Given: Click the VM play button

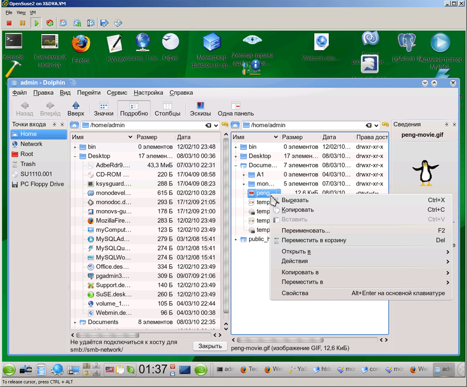Looking at the screenshot, I should pos(36,23).
